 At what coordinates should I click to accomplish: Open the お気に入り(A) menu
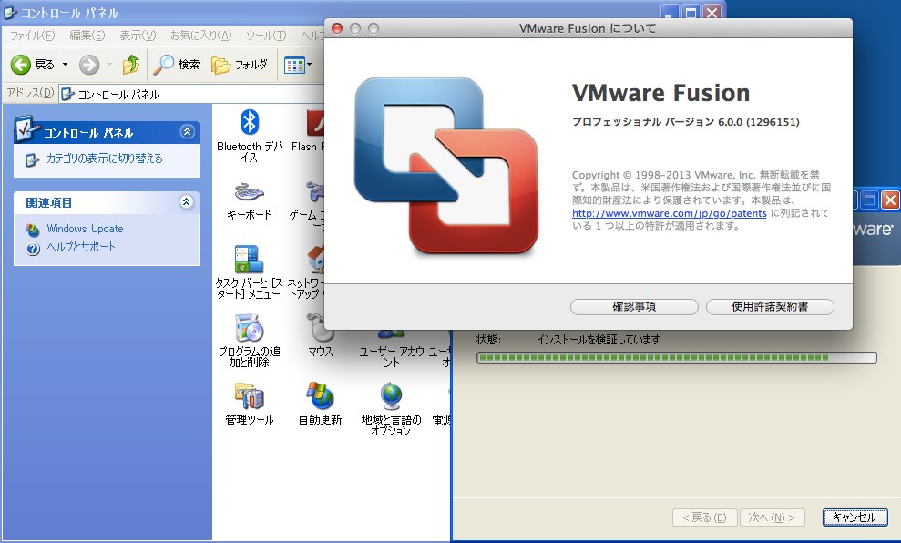tap(200, 35)
